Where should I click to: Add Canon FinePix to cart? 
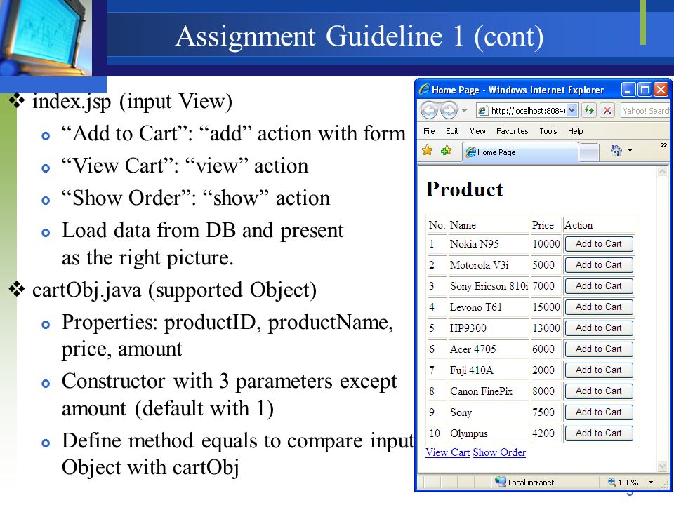[599, 391]
